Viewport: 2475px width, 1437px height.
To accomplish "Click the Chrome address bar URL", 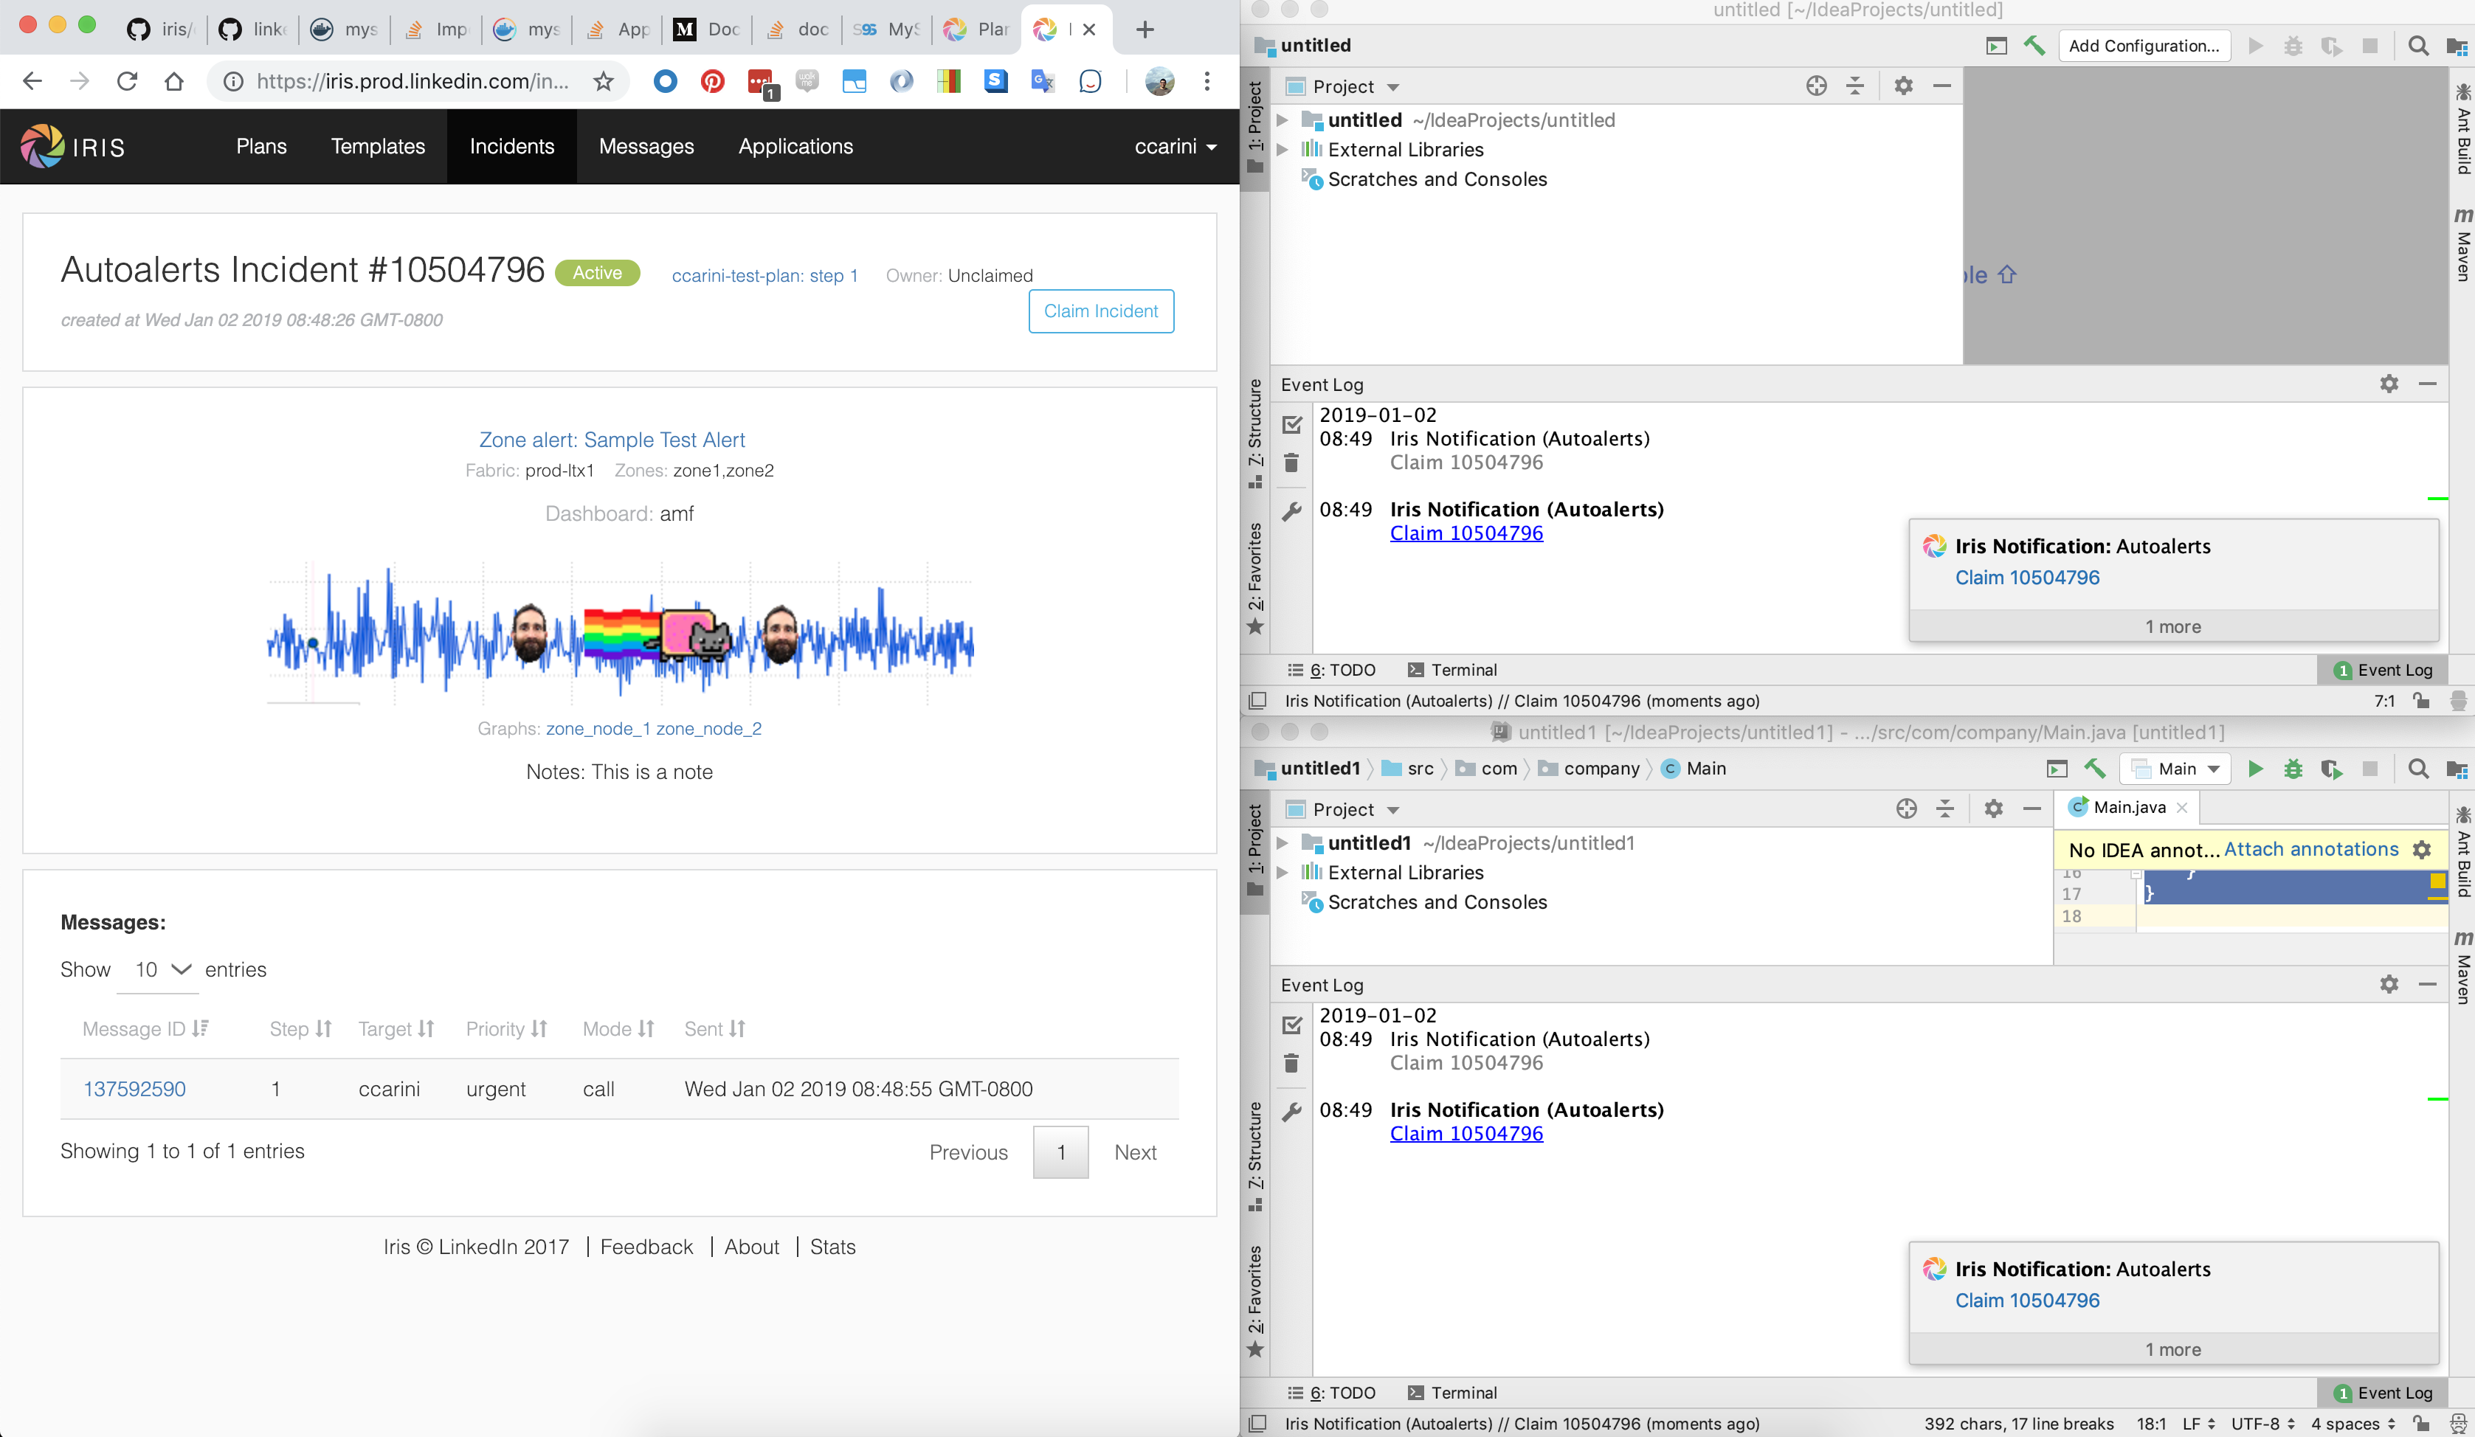I will pyautogui.click(x=412, y=81).
